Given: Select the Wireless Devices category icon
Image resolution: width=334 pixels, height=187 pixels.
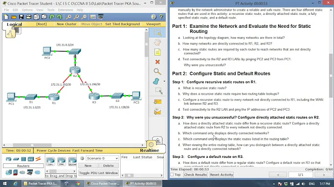Looking at the screenshot, I should click(x=31, y=159).
